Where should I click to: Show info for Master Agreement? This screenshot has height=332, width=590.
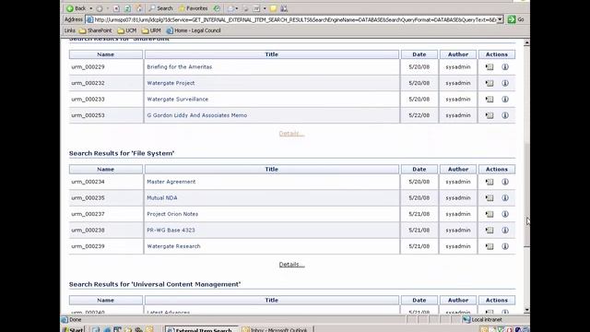click(505, 182)
